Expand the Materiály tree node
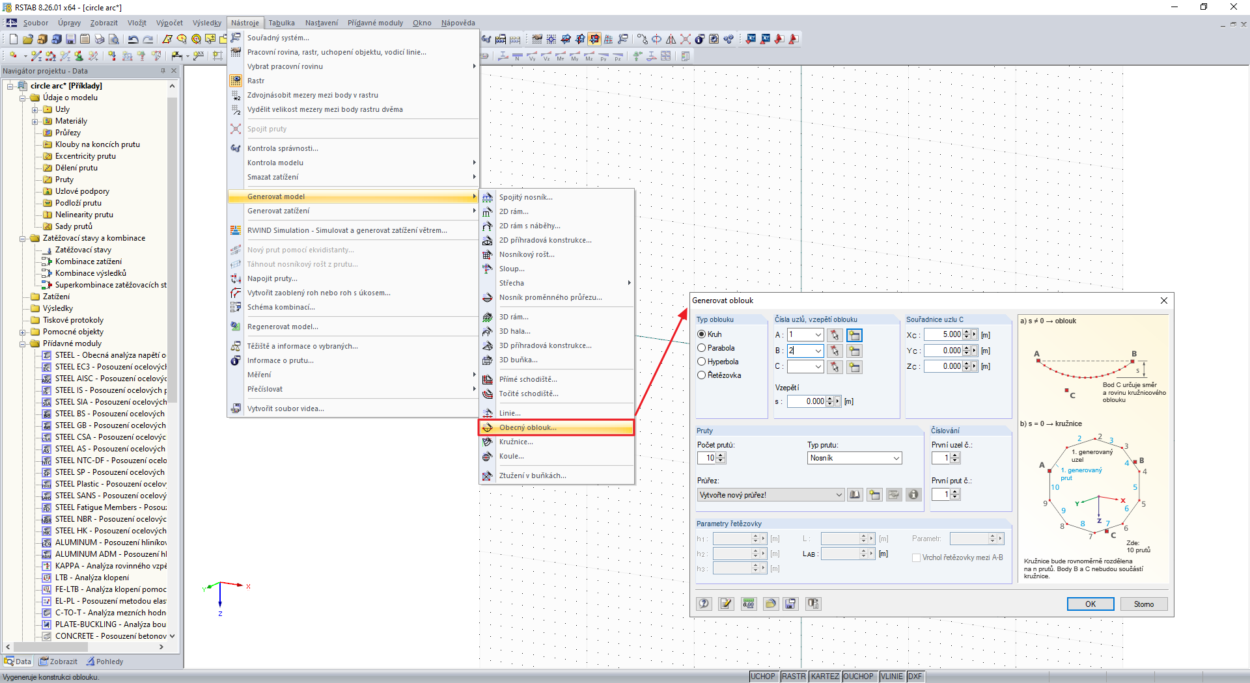Image resolution: width=1250 pixels, height=683 pixels. [35, 122]
